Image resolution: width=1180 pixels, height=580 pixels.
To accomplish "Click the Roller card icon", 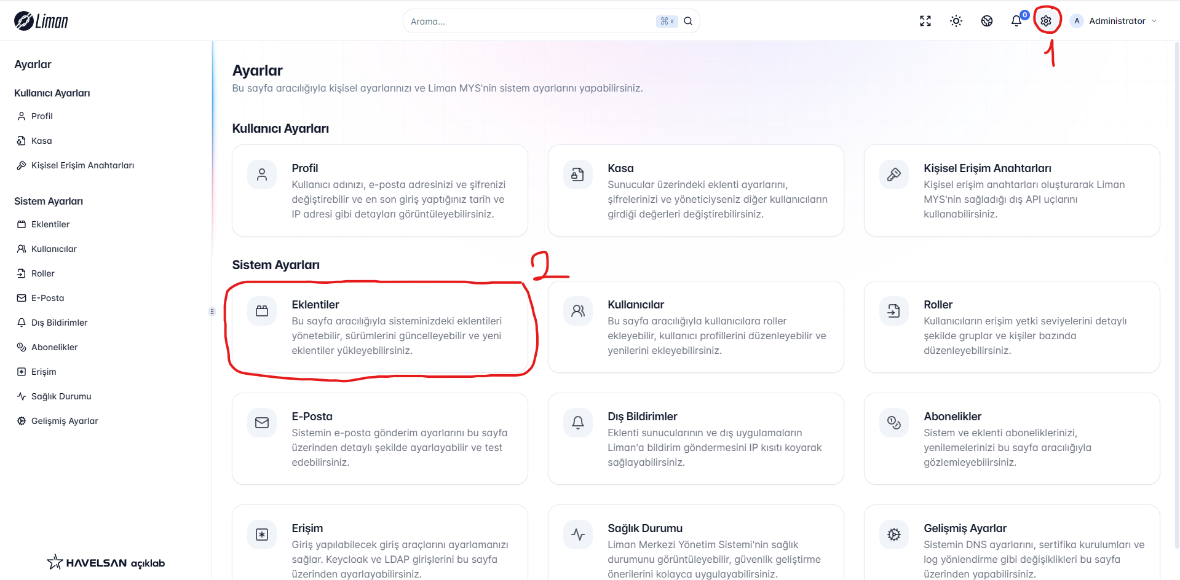I will click(894, 311).
